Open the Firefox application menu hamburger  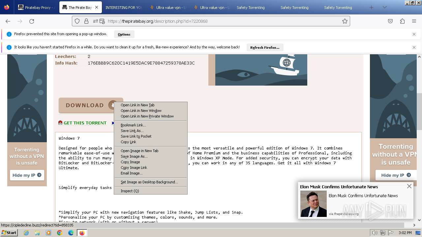(x=414, y=21)
